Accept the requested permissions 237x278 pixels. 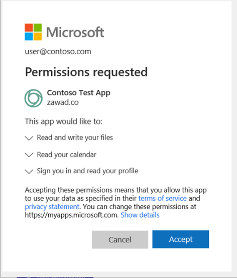(181, 239)
